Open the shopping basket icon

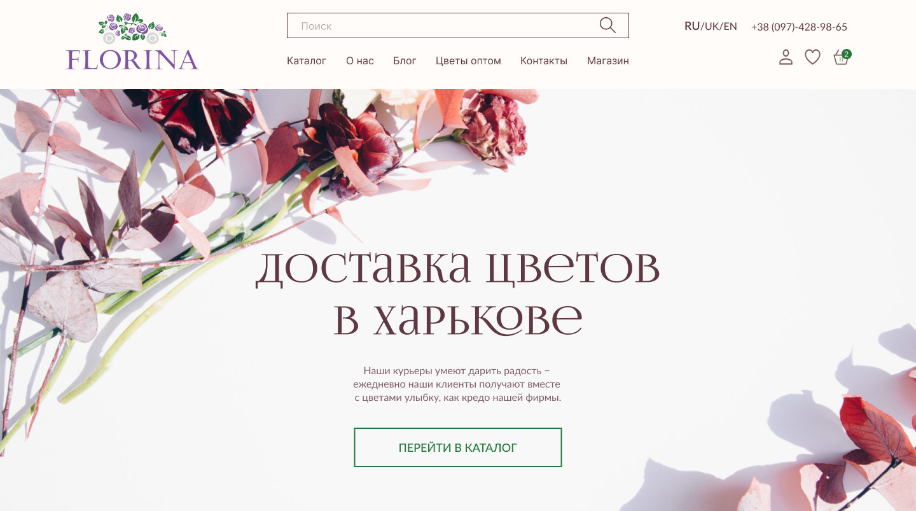coord(841,59)
